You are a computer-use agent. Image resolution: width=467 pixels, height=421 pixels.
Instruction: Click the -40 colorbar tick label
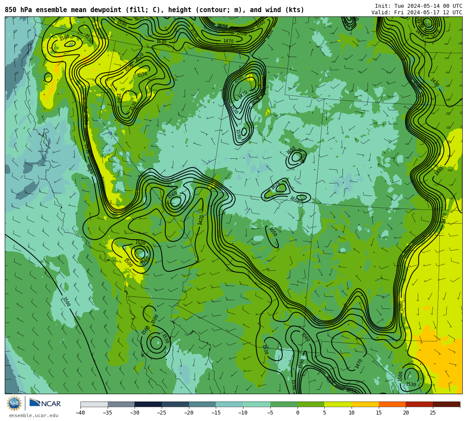point(80,413)
